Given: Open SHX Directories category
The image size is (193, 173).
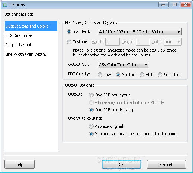Looking at the screenshot, I should [31, 35].
